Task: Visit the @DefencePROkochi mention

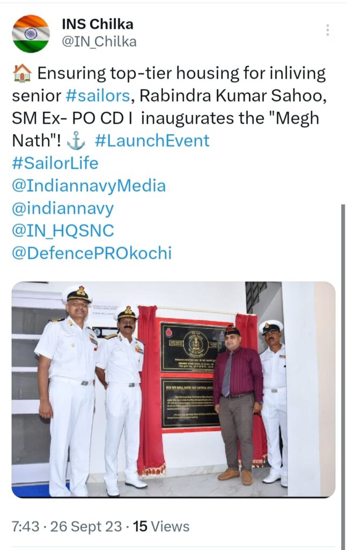Action: [x=92, y=254]
